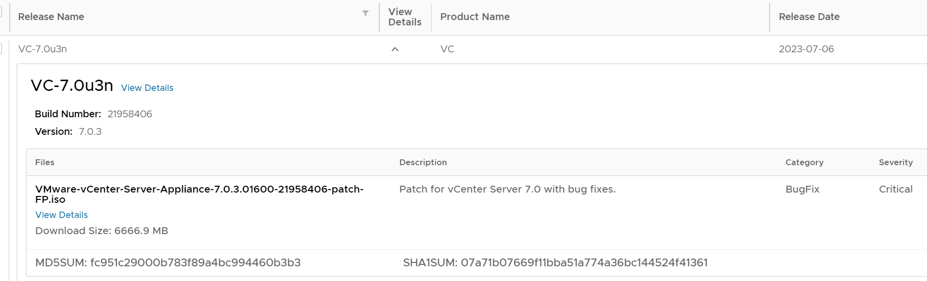Viewport: 927px width, 281px height.
Task: Open View Details link under the ISO file
Action: tap(62, 215)
